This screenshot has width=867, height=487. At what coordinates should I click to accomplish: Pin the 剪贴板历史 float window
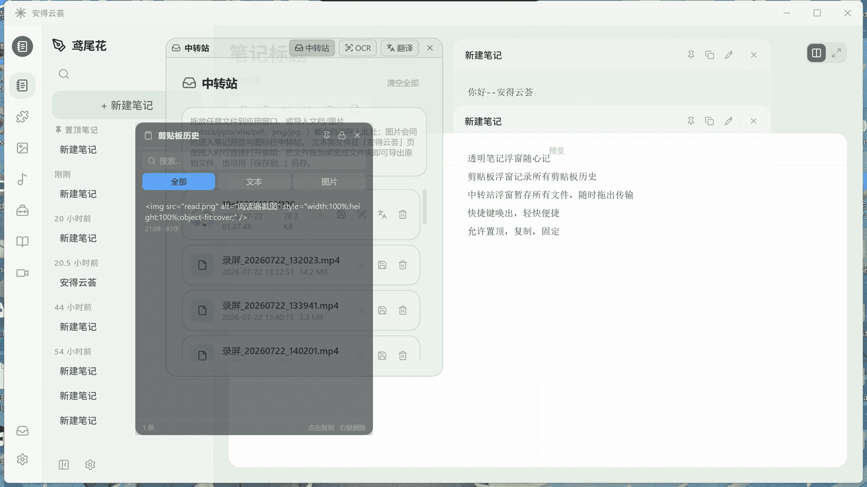point(326,135)
